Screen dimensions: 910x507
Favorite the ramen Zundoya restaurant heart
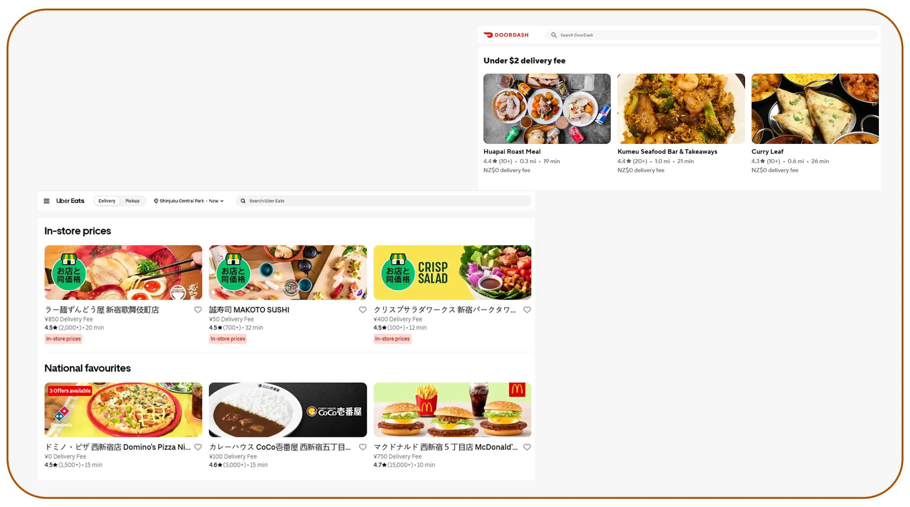198,310
